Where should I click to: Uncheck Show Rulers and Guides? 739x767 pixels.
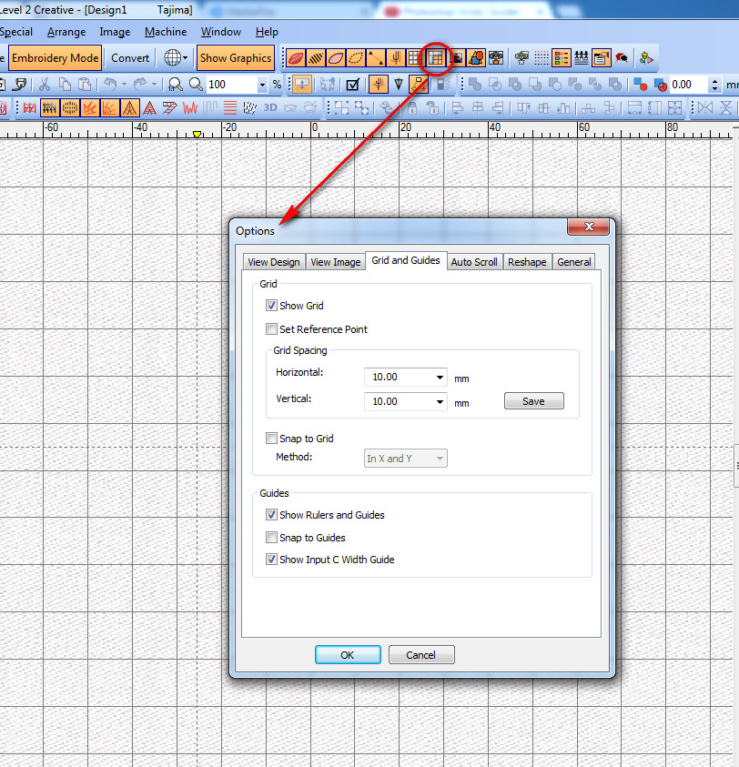[x=271, y=514]
